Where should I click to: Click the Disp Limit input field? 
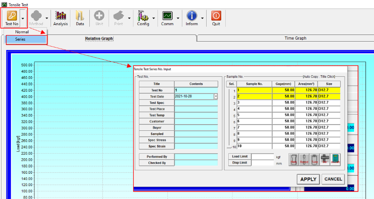tap(263, 163)
